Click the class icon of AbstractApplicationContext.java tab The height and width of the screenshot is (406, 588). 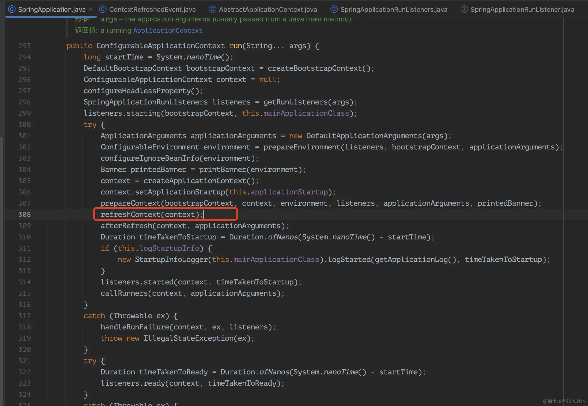pyautogui.click(x=213, y=9)
